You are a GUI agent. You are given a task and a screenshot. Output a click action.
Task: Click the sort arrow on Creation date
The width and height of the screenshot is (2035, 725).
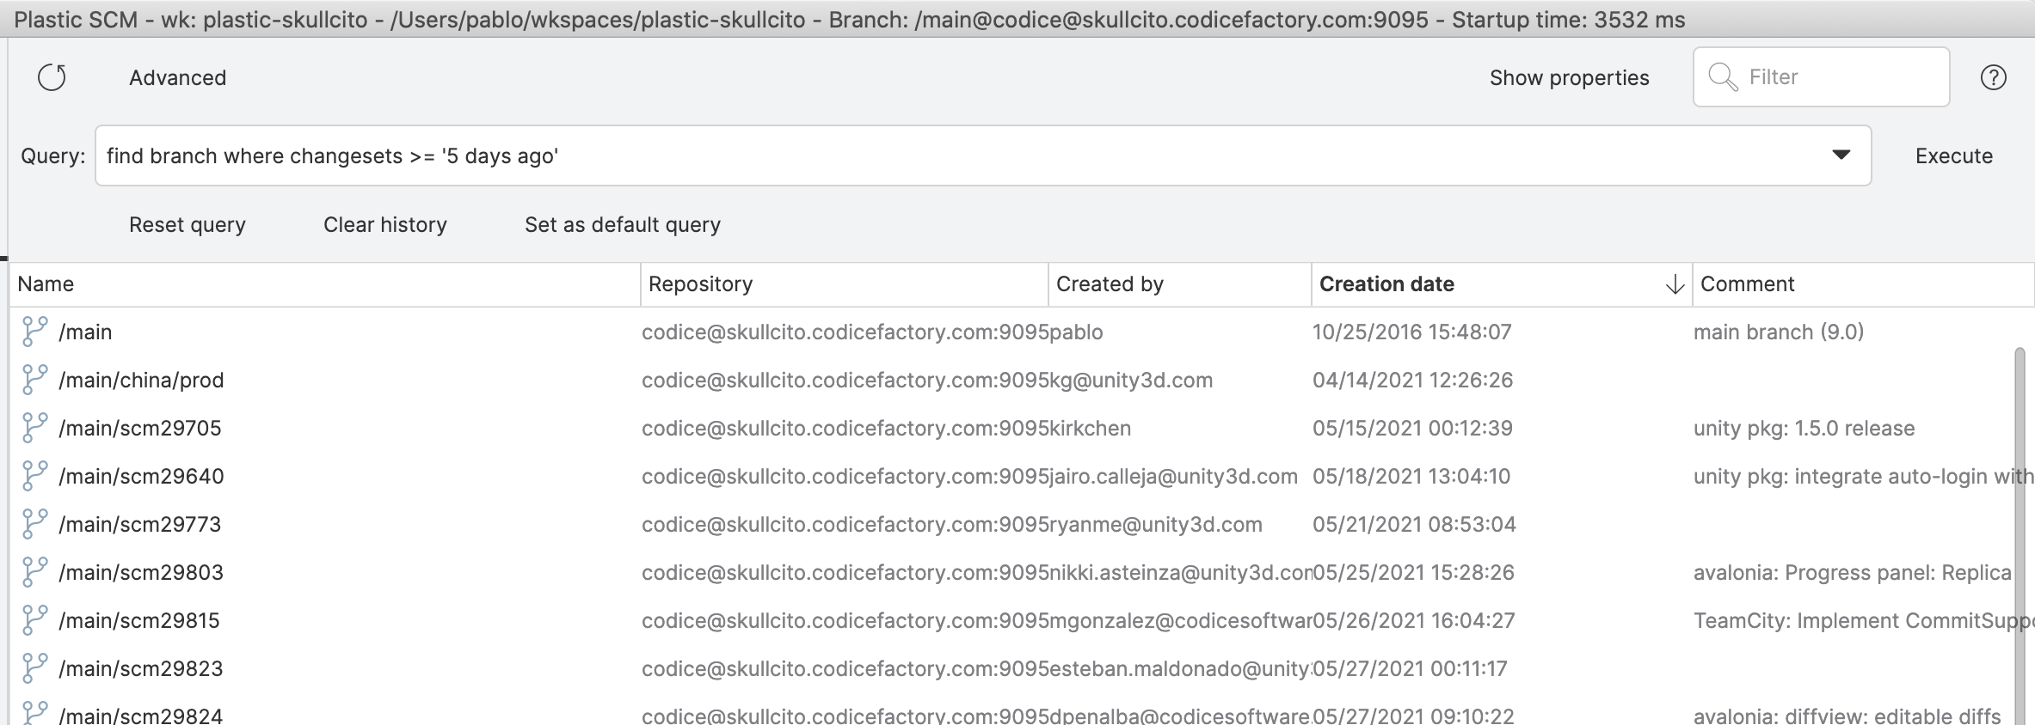tap(1674, 284)
